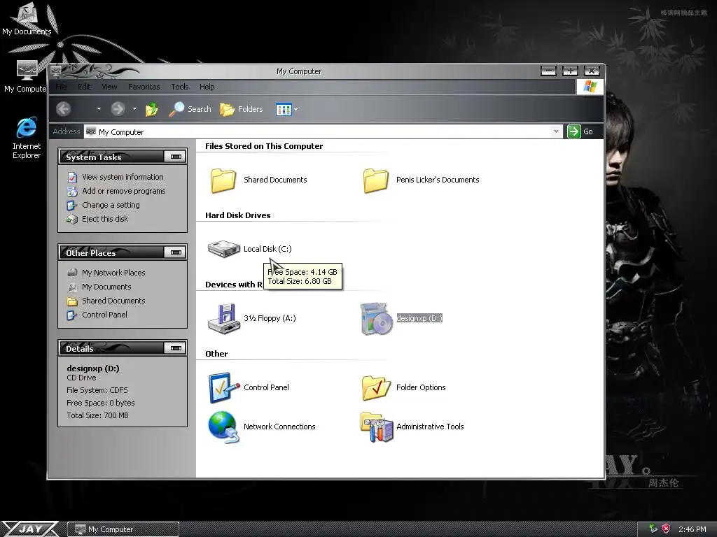Click the My Computer title bar icon

pyautogui.click(x=56, y=71)
